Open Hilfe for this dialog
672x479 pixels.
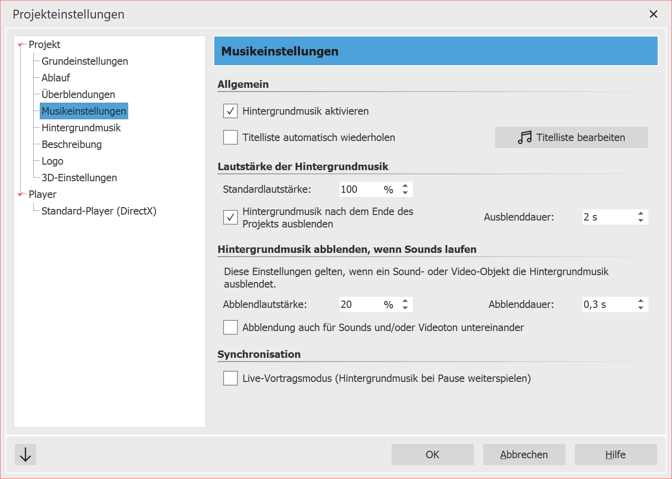pyautogui.click(x=616, y=454)
